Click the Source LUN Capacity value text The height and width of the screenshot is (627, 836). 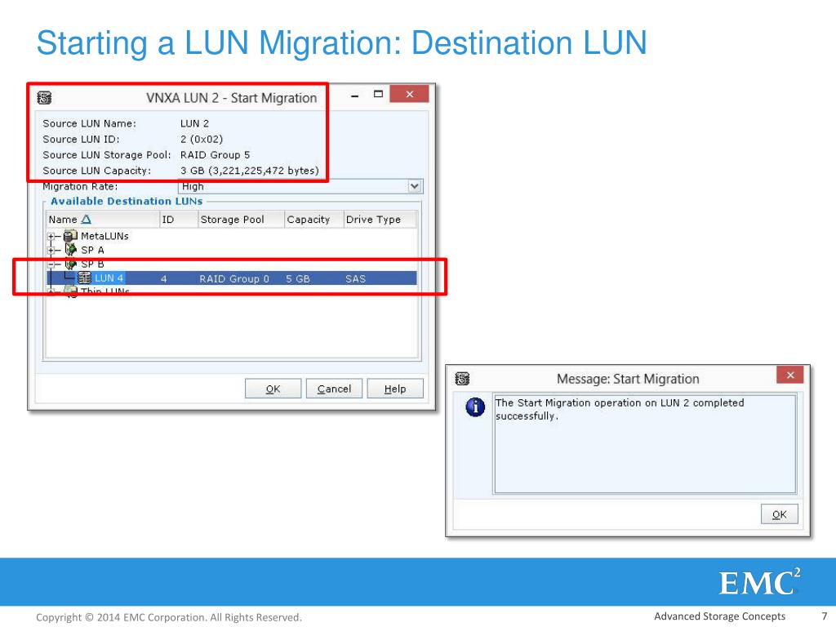[x=250, y=171]
